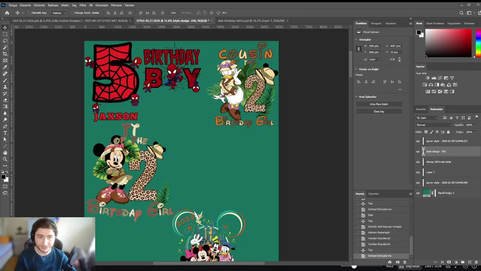Select the Move tool in the toolbox

coord(5,28)
